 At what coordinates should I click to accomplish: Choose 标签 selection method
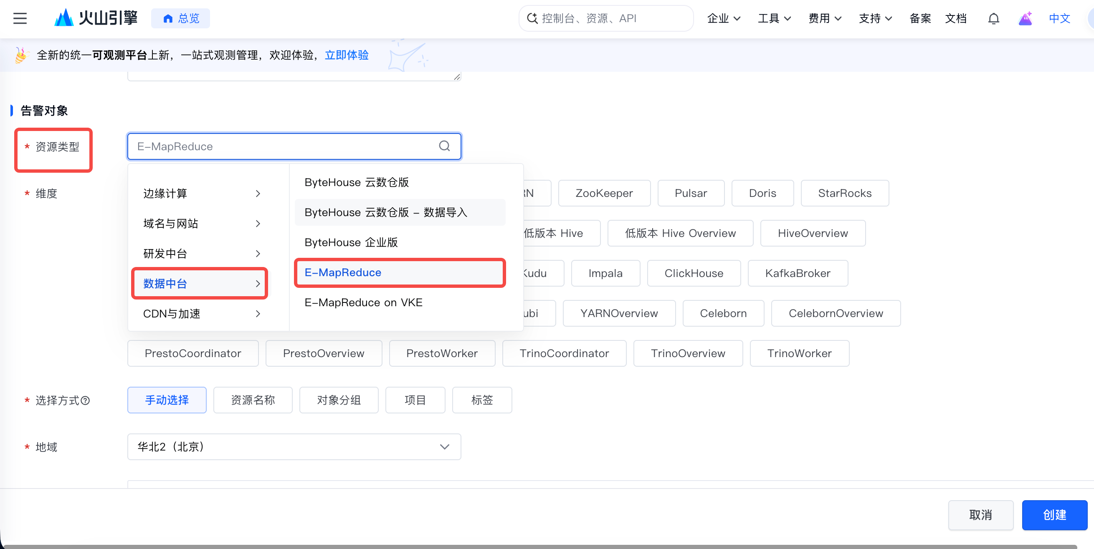click(x=482, y=400)
